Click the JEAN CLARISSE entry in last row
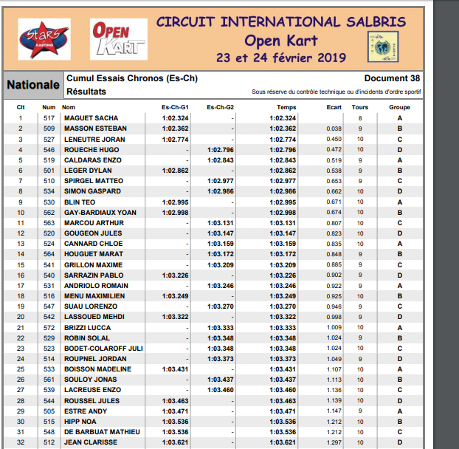The width and height of the screenshot is (459, 449). tap(91, 442)
